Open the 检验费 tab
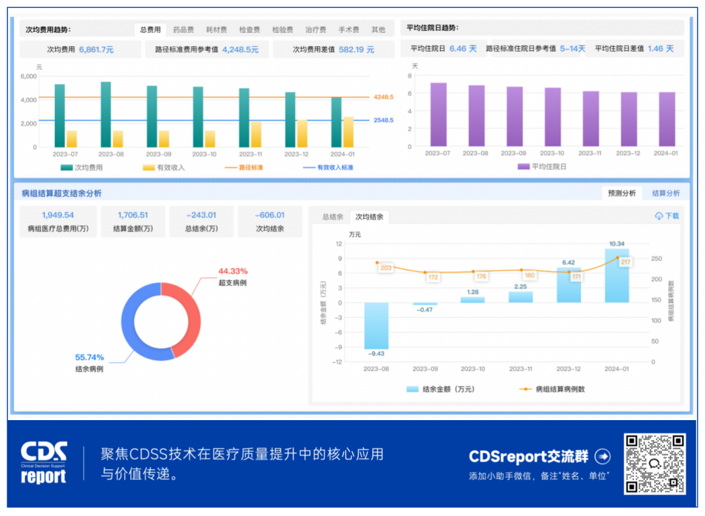The image size is (705, 516). [283, 29]
